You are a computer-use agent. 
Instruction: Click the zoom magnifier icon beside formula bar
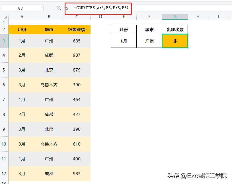[x=59, y=8]
